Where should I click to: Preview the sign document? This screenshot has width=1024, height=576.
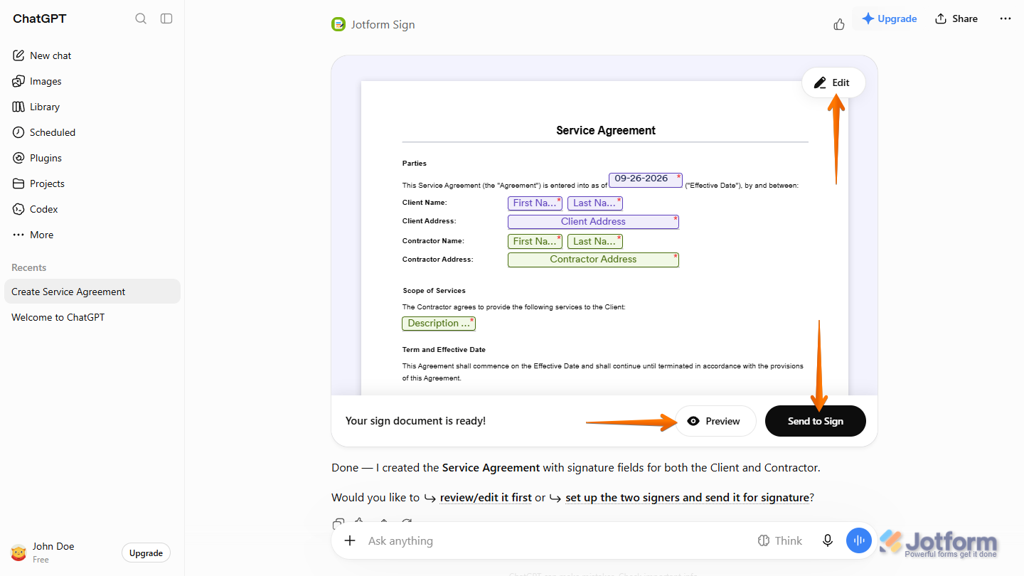[x=715, y=421]
